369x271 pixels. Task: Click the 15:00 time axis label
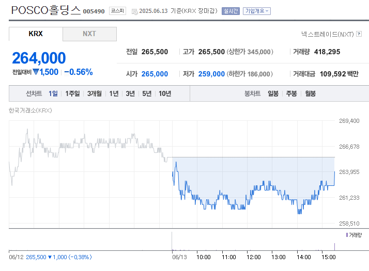coord(329,257)
